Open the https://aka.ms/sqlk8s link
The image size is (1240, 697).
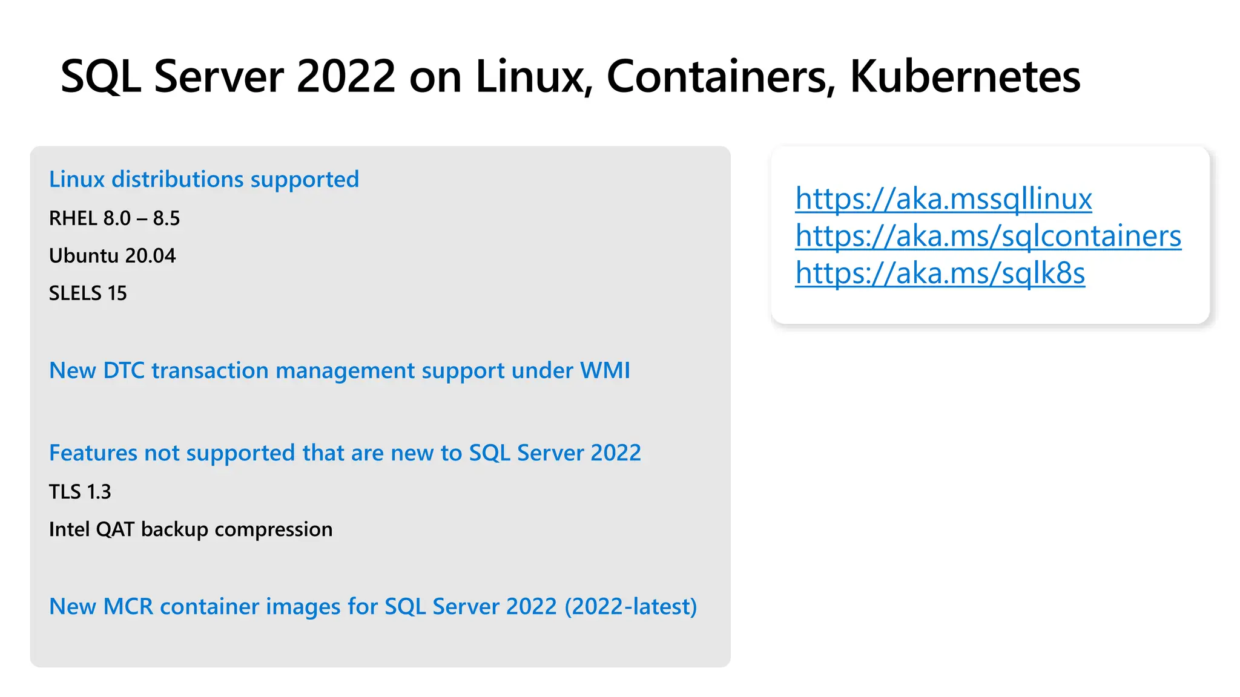[x=940, y=273]
